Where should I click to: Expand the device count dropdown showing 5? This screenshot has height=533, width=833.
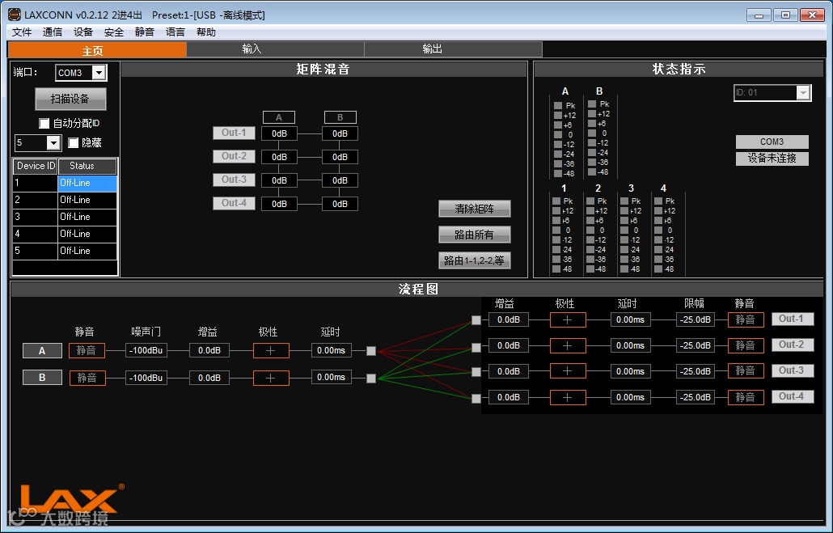tap(53, 143)
